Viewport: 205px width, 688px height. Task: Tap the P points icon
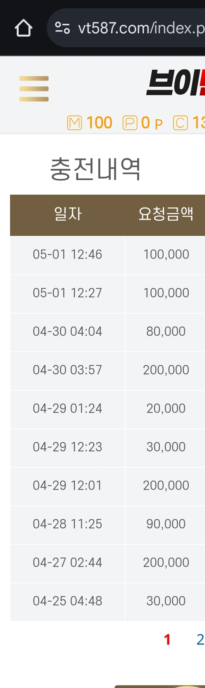click(x=130, y=123)
